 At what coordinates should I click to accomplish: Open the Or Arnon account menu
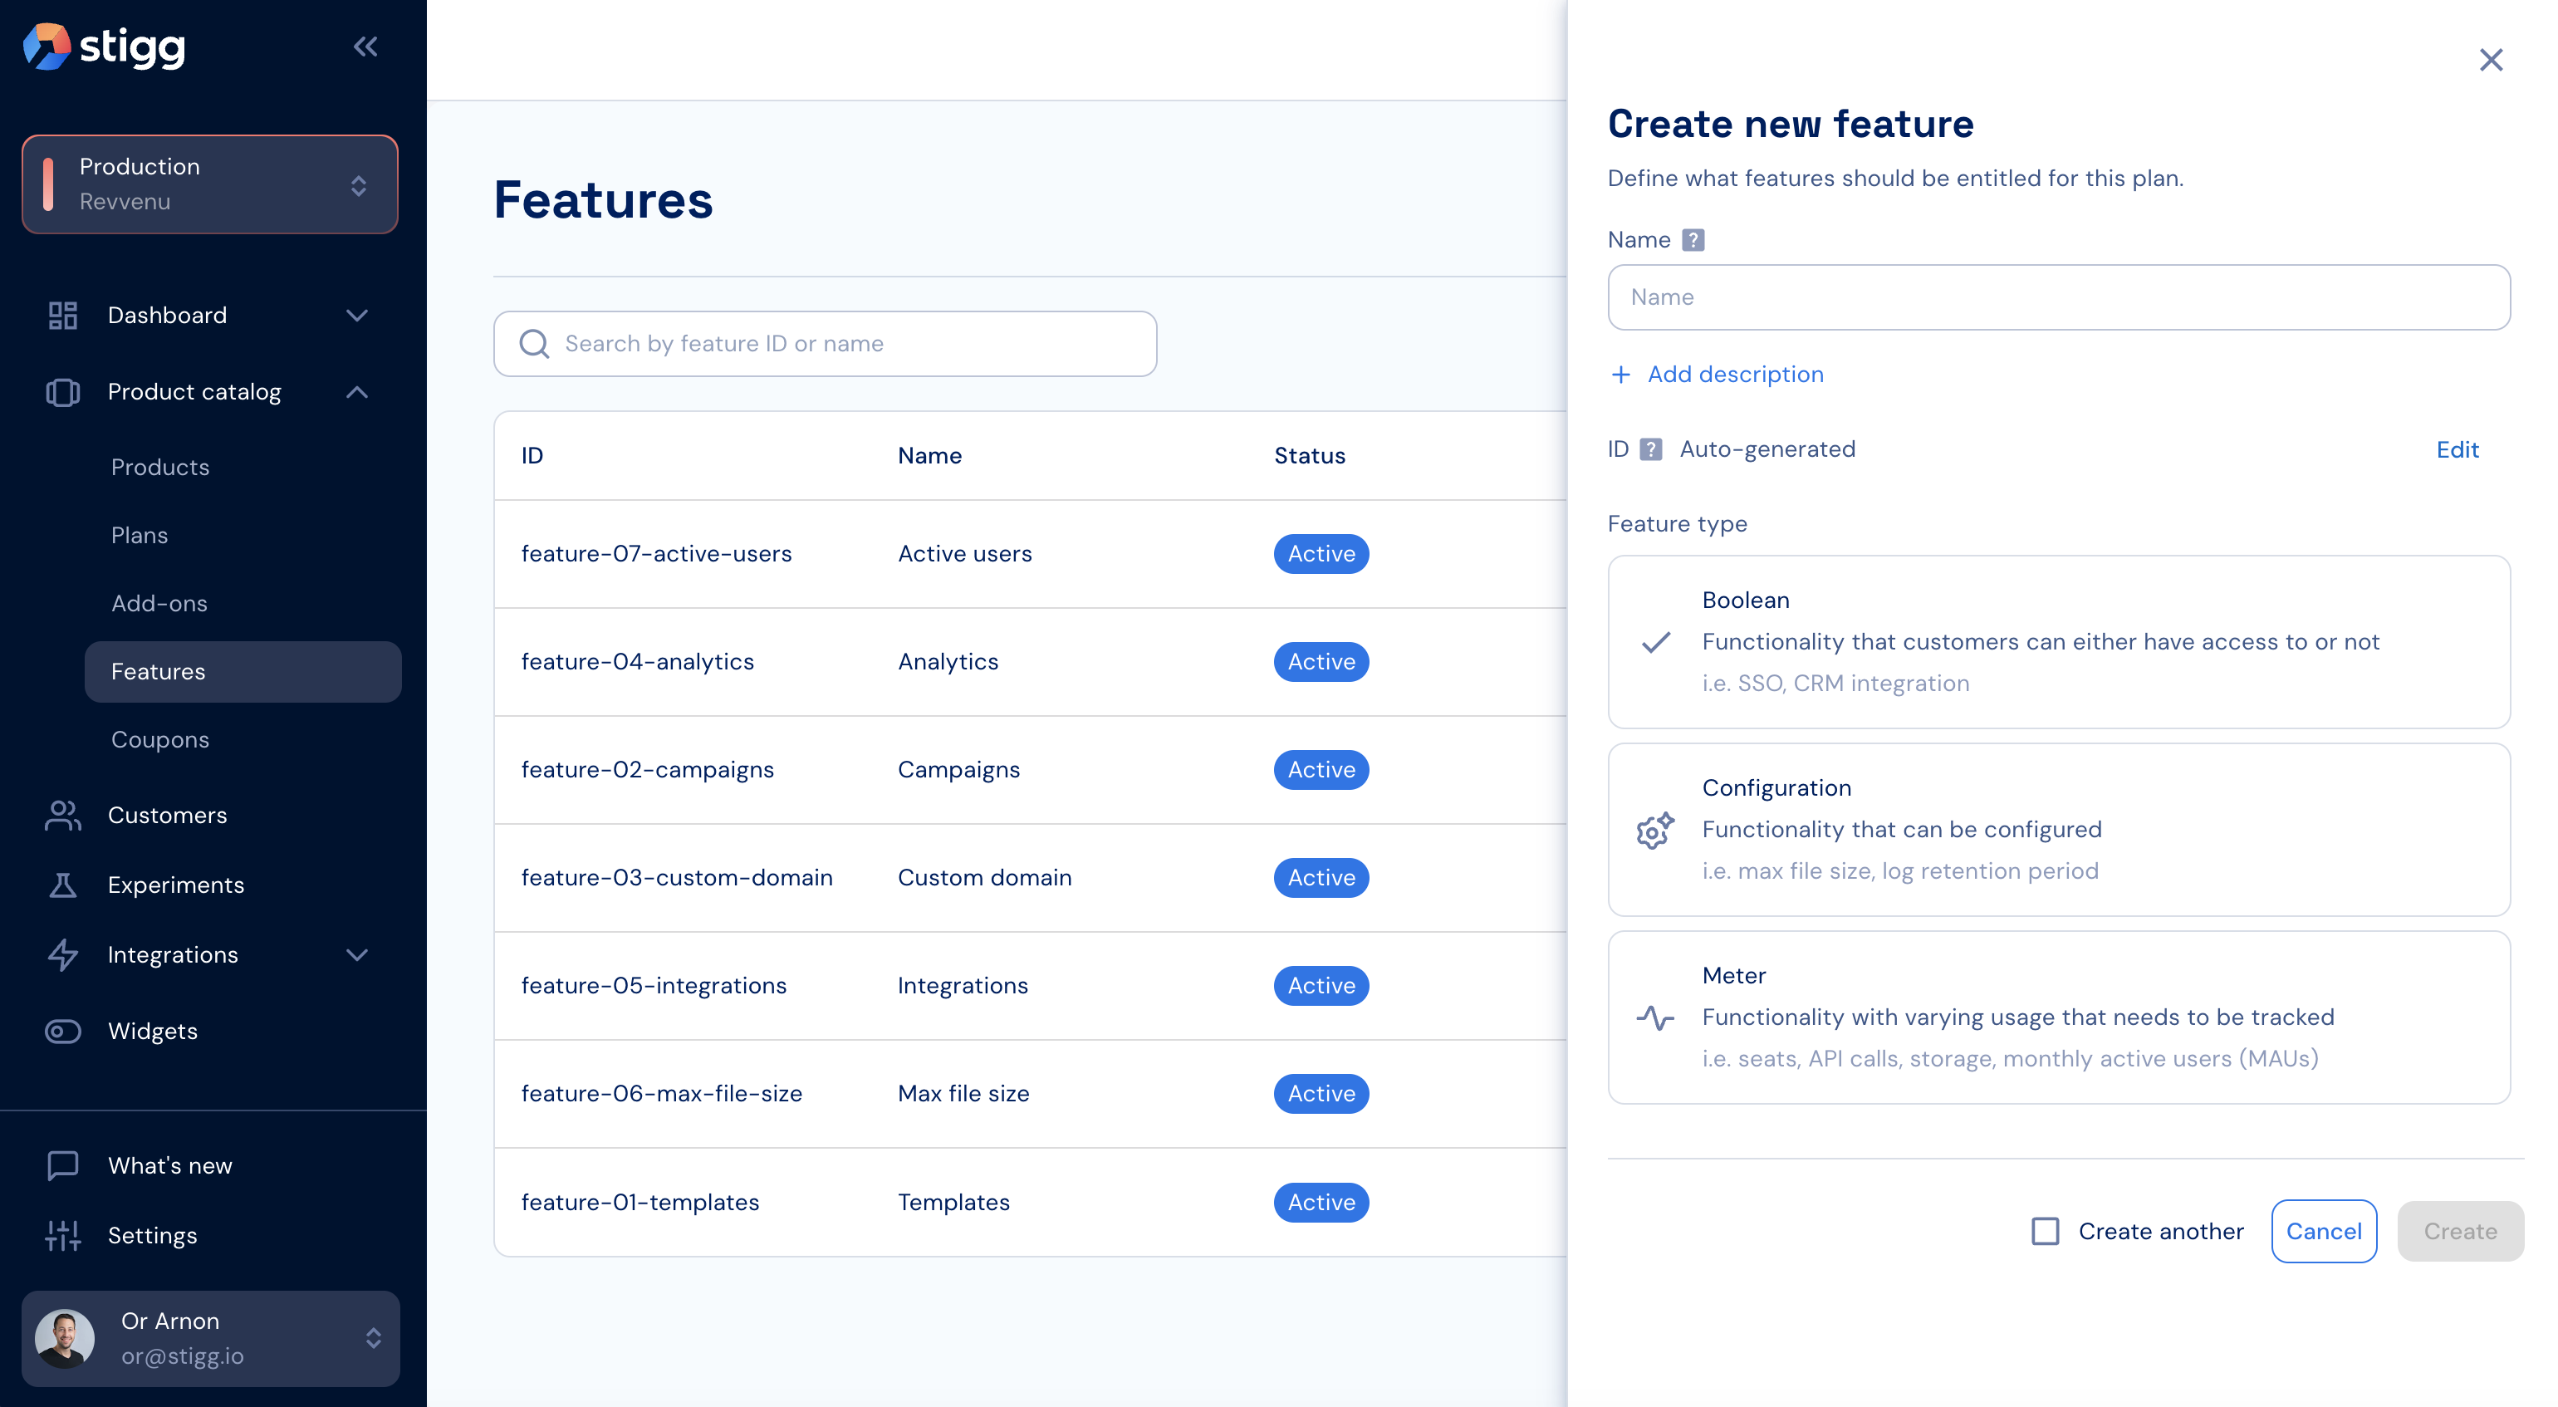[x=210, y=1339]
